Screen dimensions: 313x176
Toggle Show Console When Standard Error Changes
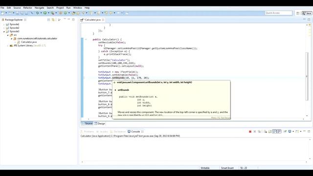coord(279,132)
